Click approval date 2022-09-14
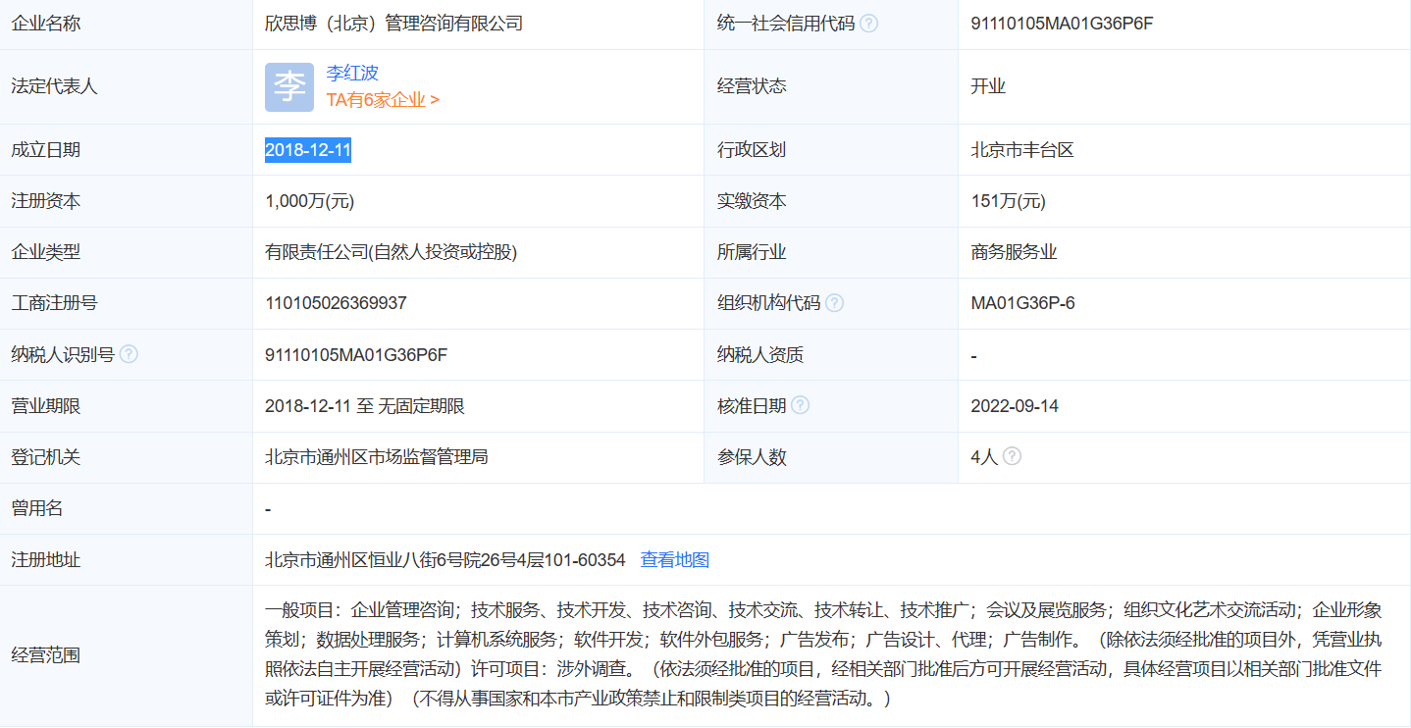This screenshot has width=1411, height=728. pos(1015,405)
